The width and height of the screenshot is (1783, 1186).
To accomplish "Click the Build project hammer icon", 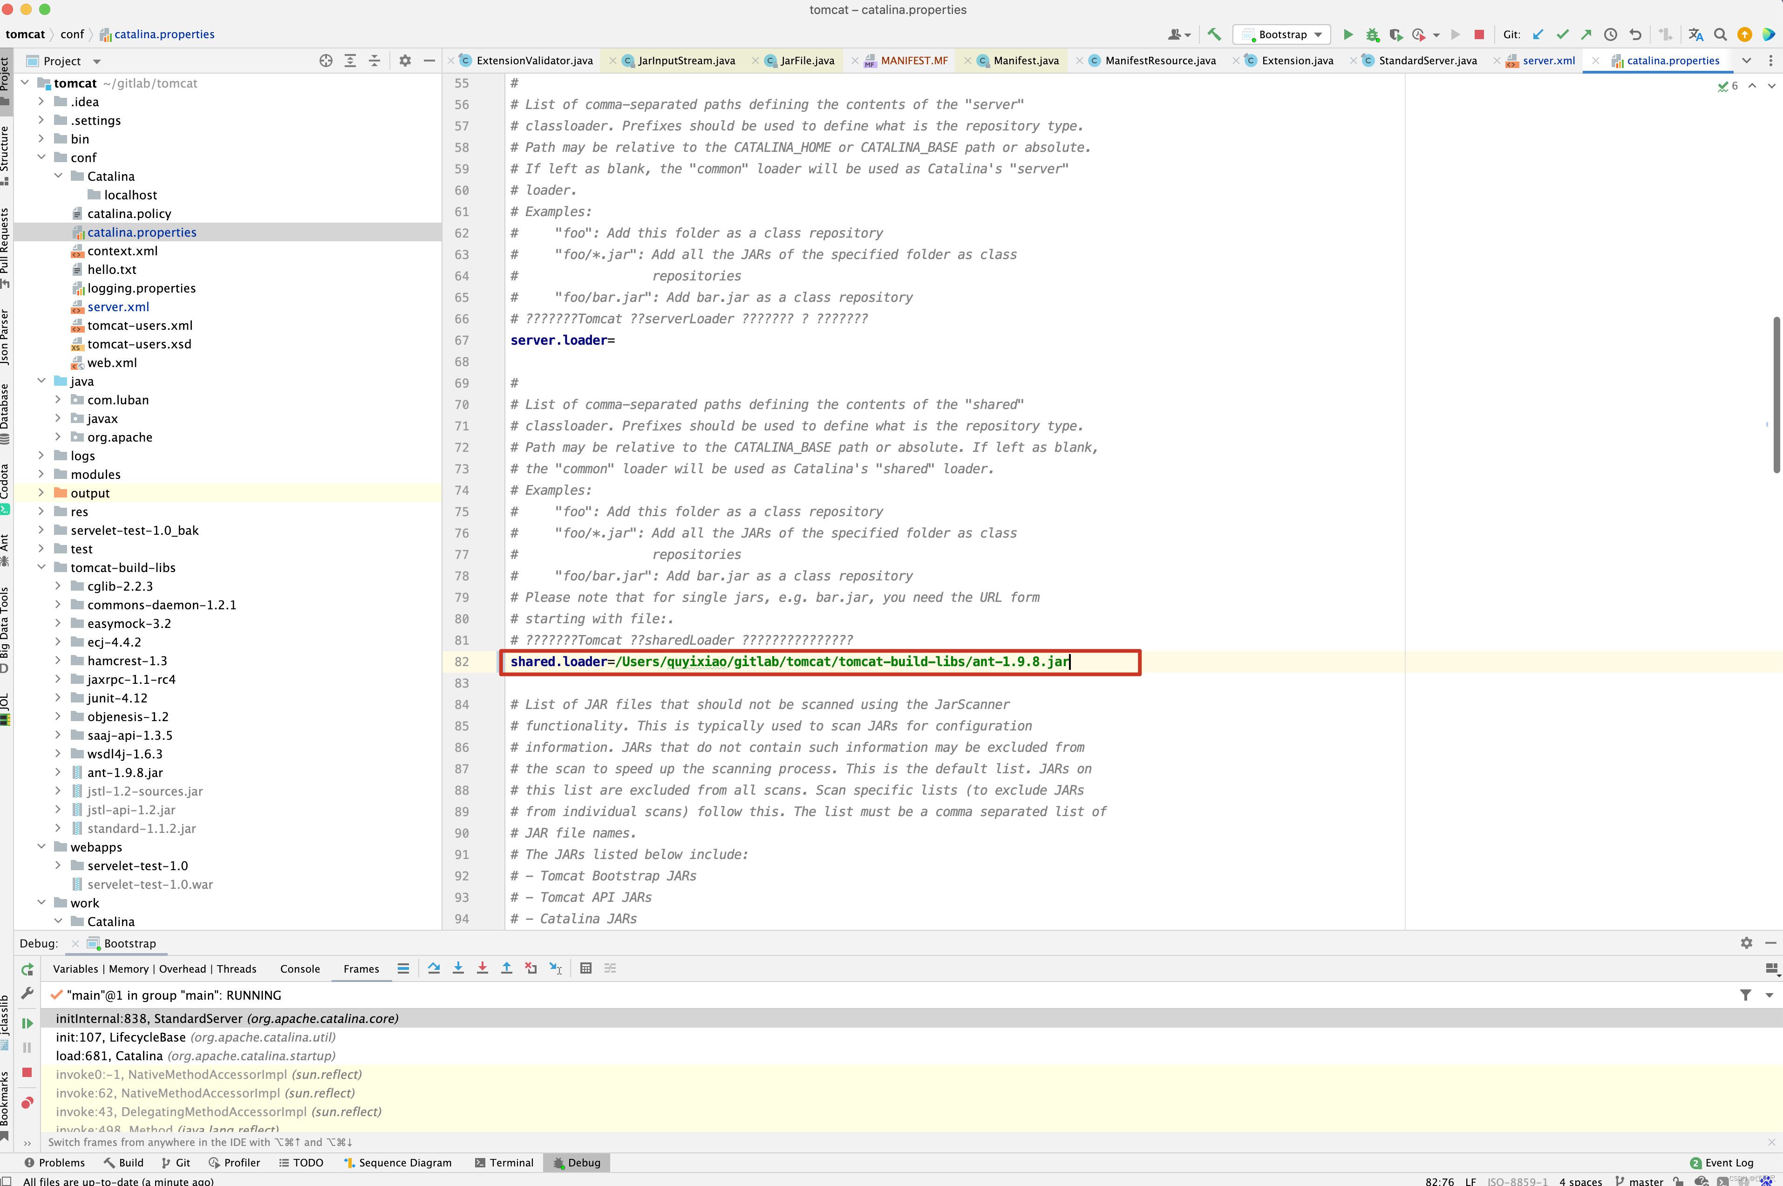I will [x=1214, y=34].
